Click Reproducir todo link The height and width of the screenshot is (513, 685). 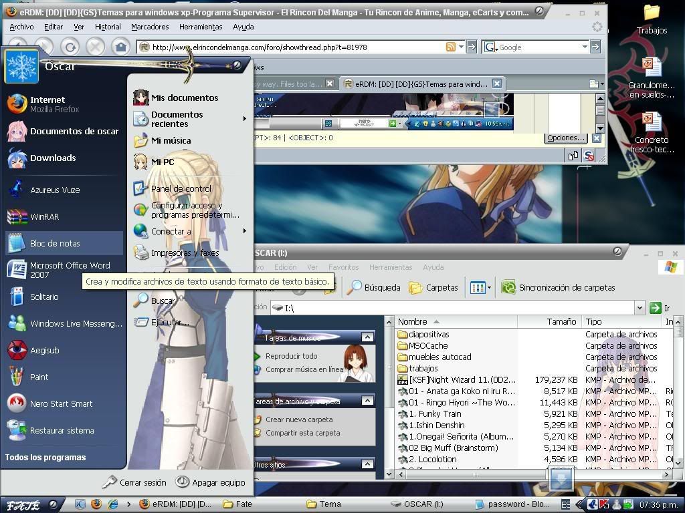pos(292,356)
